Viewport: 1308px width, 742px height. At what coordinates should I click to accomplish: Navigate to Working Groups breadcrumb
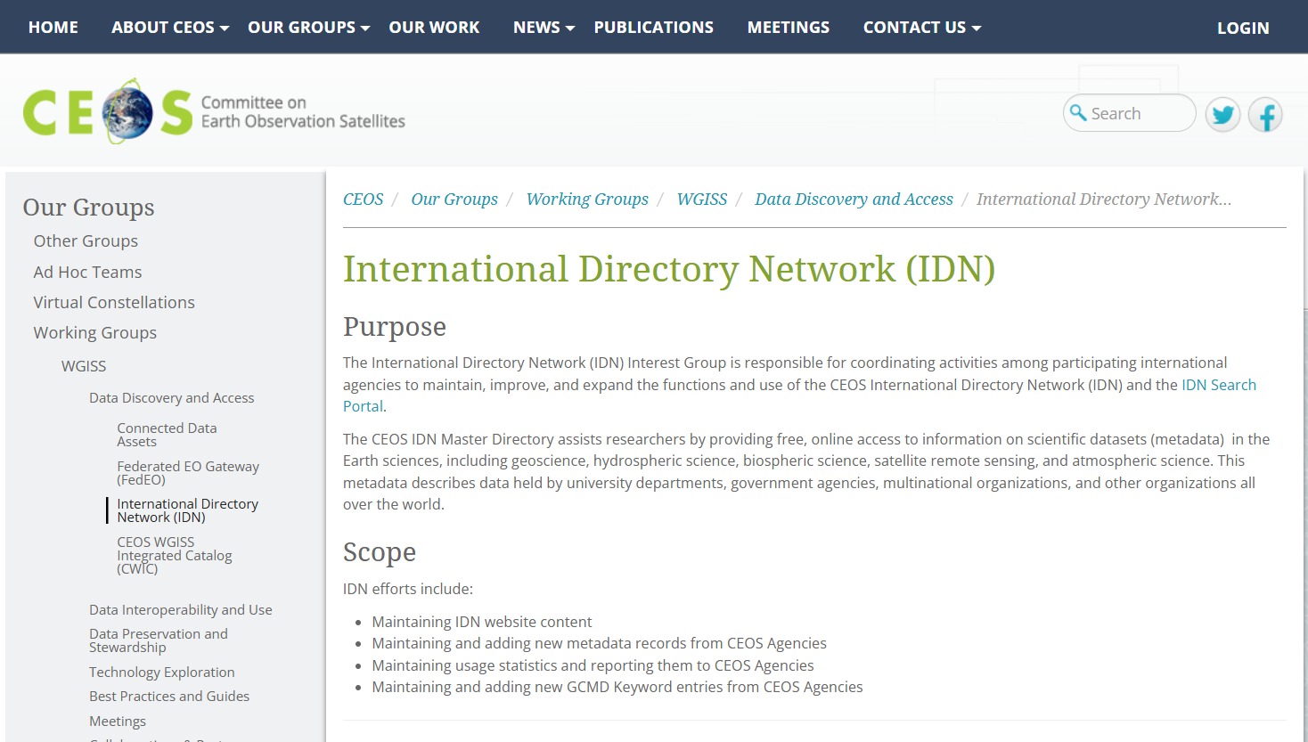point(587,200)
